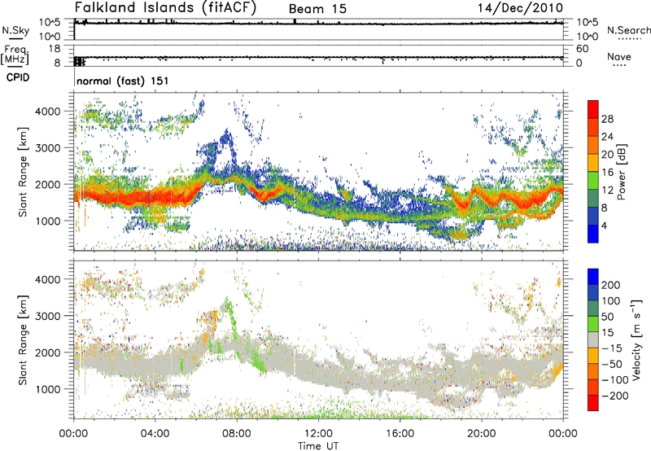The height and width of the screenshot is (451, 651).
Task: Select the '3000' tick of the power panel
Action: [48, 148]
